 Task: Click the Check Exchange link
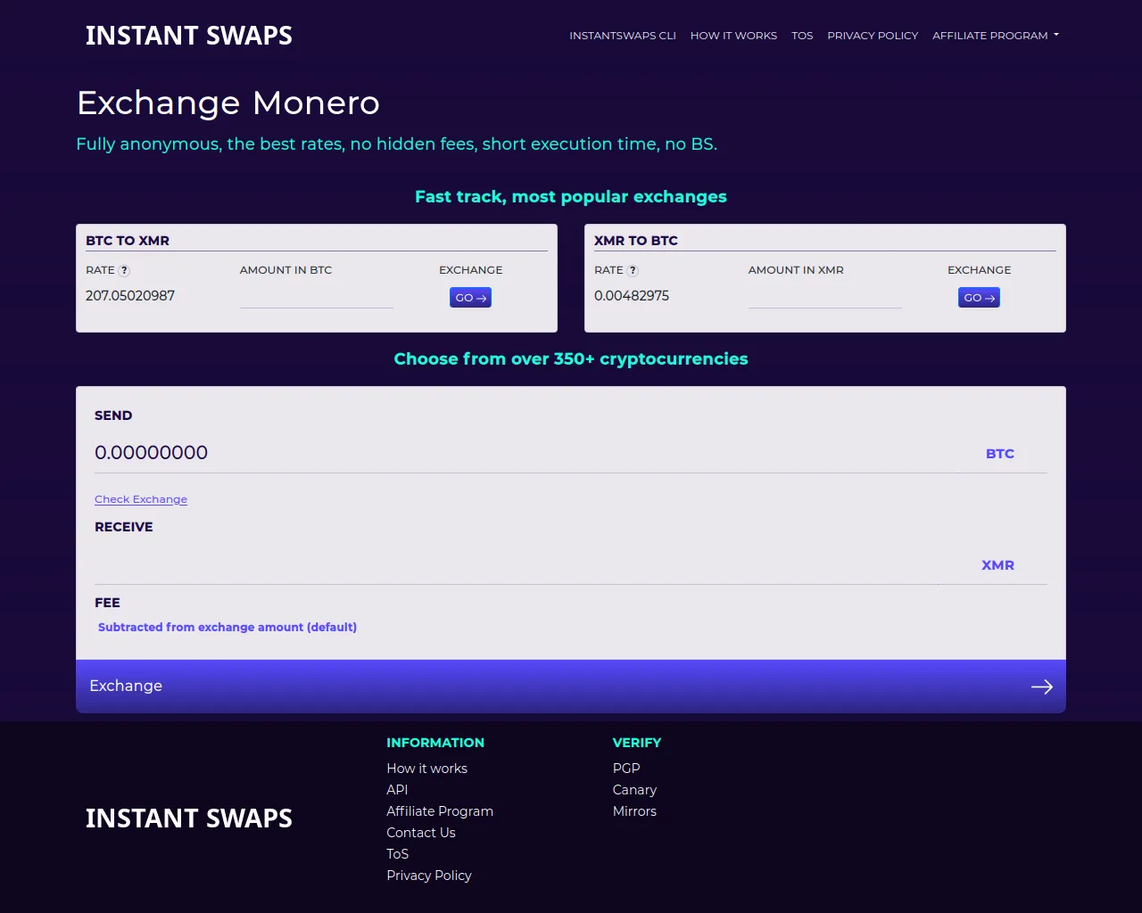click(141, 499)
